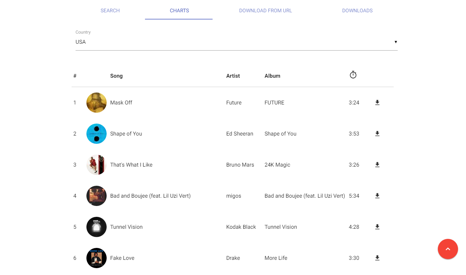Viewport: 466px width, 275px height.
Task: Click the Song column header
Action: pos(116,76)
